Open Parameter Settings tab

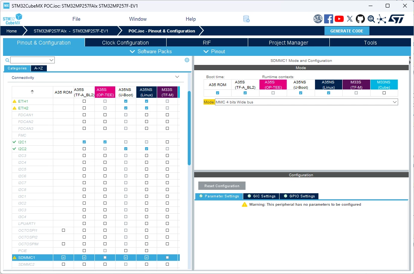tap(219, 196)
